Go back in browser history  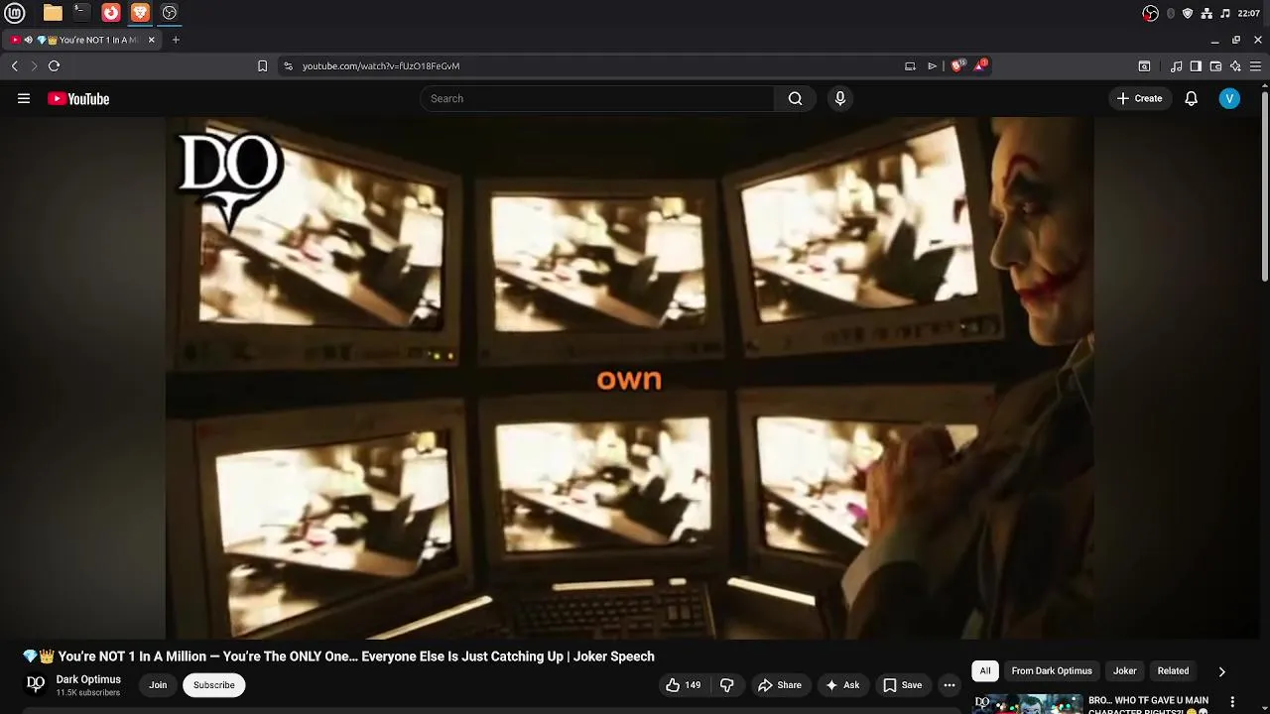(x=14, y=65)
